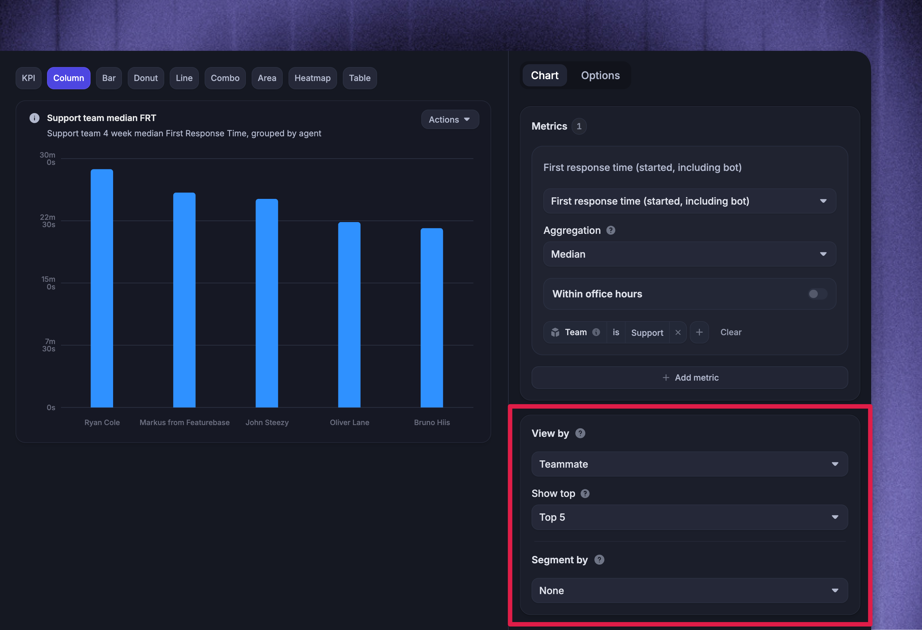Click the Add metric button
This screenshot has height=630, width=922.
point(689,378)
